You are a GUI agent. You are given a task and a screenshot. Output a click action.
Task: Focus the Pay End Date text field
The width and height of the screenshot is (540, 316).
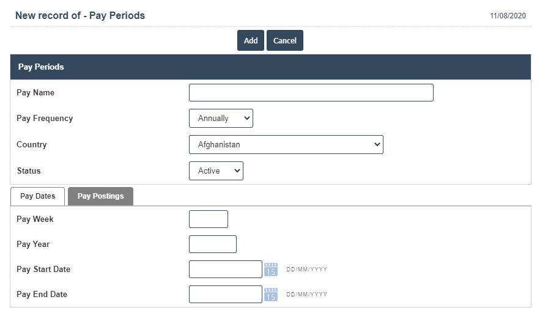[x=225, y=295]
